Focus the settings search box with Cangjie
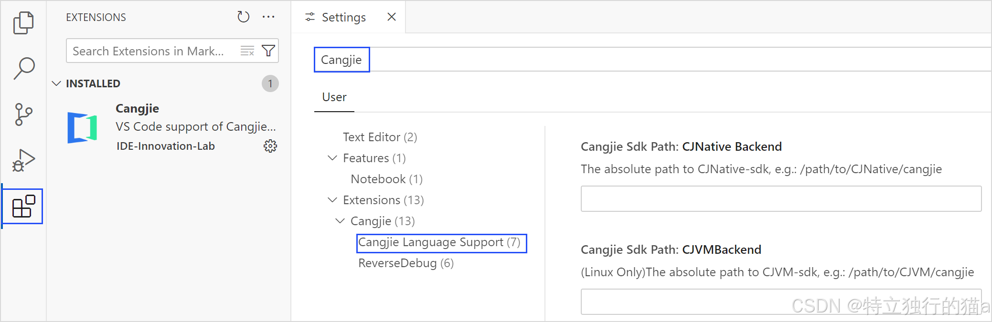The height and width of the screenshot is (322, 992). point(652,60)
